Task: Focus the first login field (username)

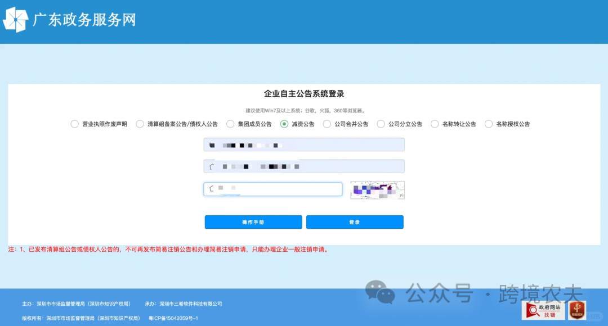Action: click(x=304, y=145)
